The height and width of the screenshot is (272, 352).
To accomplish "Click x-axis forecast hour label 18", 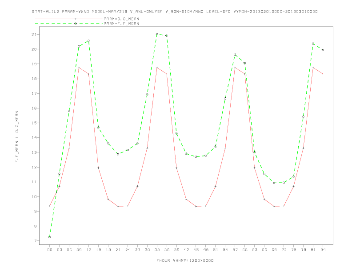I will click(108, 250).
